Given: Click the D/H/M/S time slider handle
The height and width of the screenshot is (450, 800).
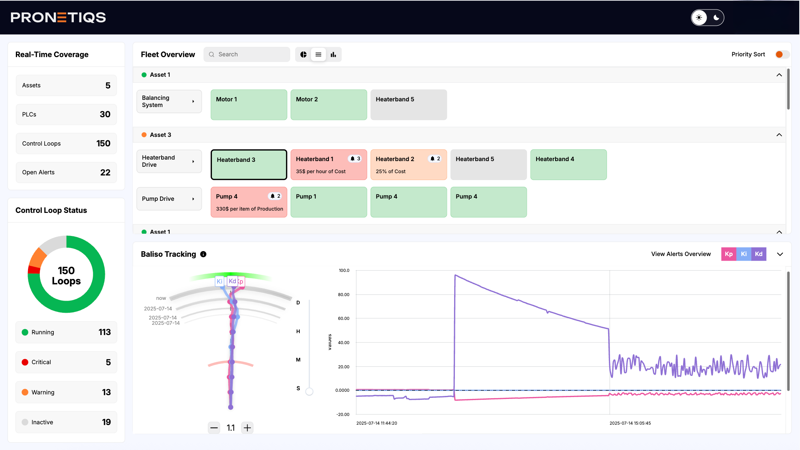Looking at the screenshot, I should tap(309, 391).
